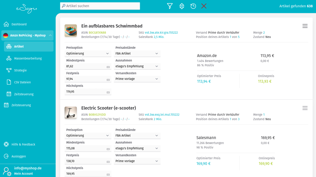This screenshot has width=316, height=177.
Task: Click the Dashboard home icon
Action: tap(6, 24)
